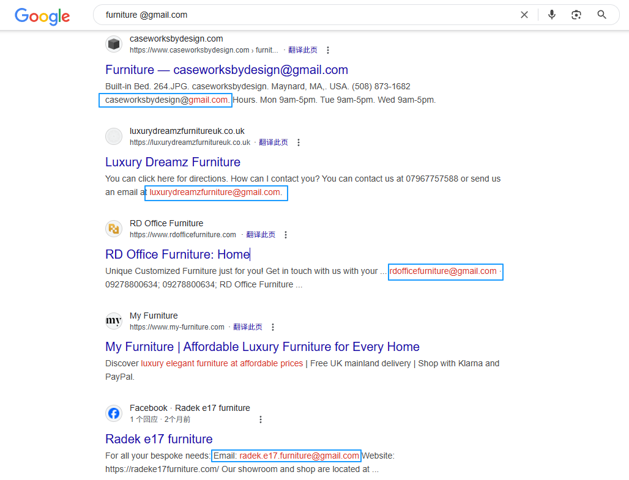The height and width of the screenshot is (480, 629).
Task: Translate this page link for my-furniture.com
Action: 248,327
